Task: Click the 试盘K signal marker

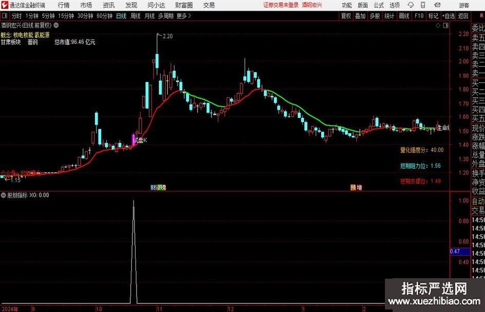Action: [x=140, y=140]
